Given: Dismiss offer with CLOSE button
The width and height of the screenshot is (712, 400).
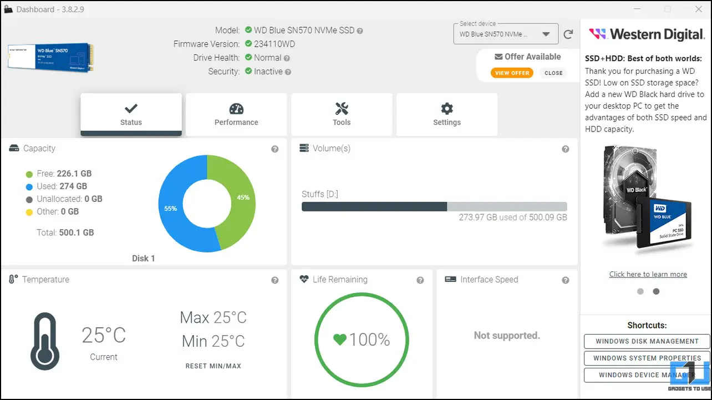Looking at the screenshot, I should click(x=553, y=73).
